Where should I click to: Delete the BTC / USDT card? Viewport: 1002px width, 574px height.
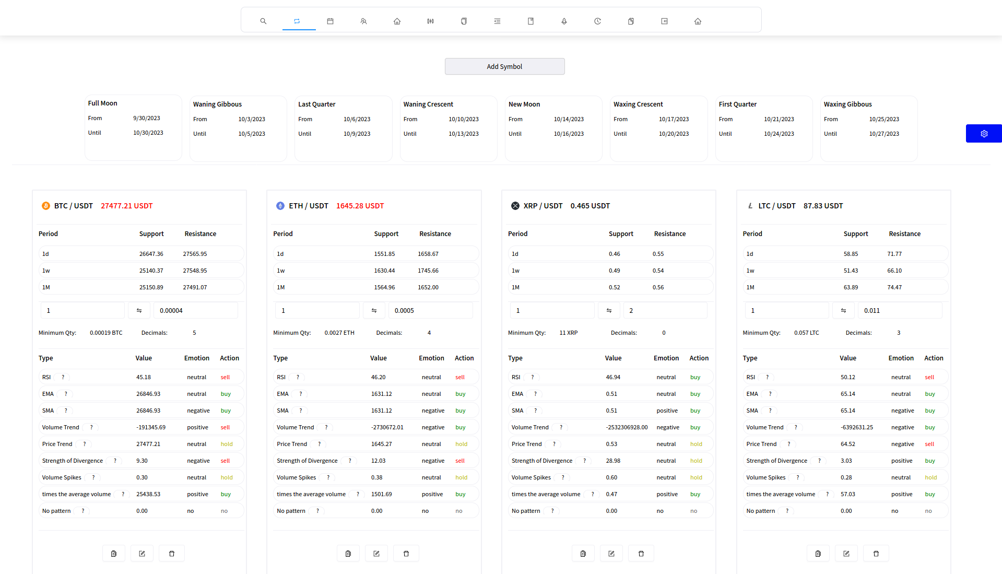172,554
